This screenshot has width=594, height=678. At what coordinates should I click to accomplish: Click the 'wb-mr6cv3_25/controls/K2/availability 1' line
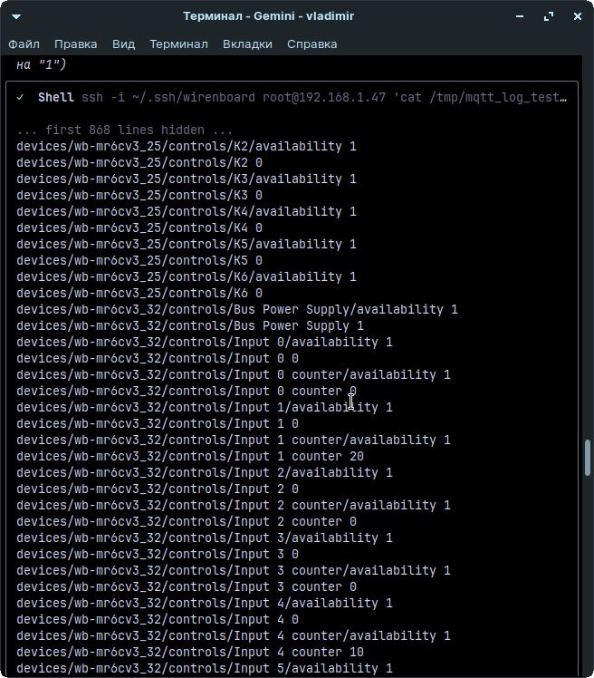(x=186, y=146)
